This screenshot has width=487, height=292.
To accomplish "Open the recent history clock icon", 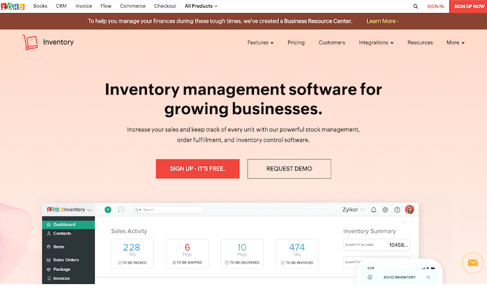I will (x=121, y=210).
